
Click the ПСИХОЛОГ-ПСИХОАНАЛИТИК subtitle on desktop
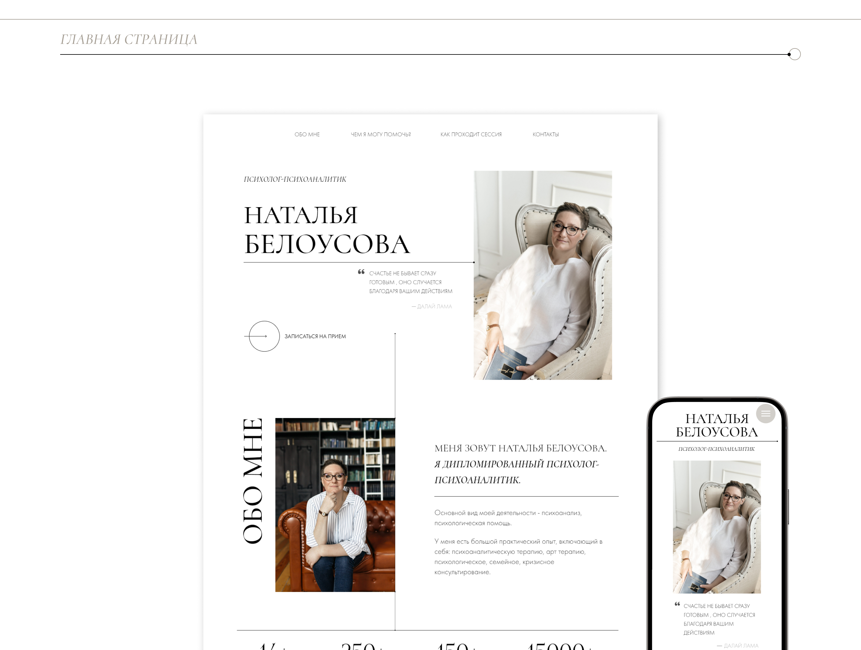tap(295, 179)
